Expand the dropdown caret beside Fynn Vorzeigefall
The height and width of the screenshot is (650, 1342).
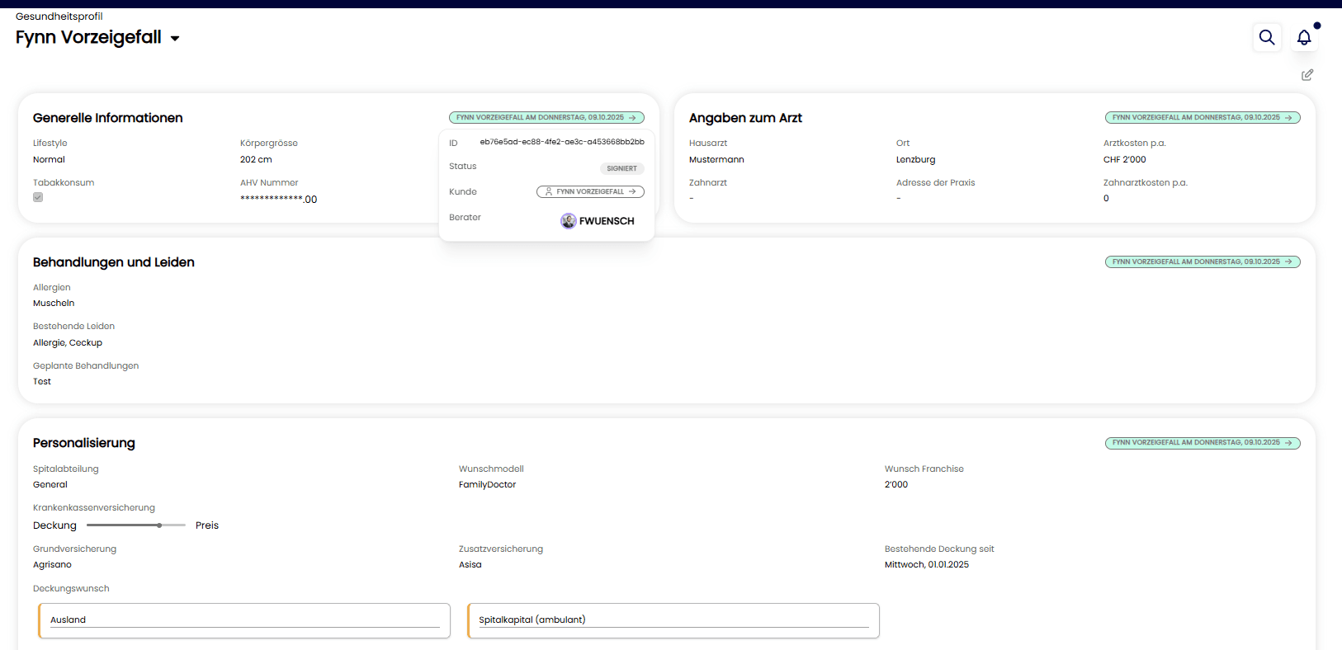[x=175, y=39]
